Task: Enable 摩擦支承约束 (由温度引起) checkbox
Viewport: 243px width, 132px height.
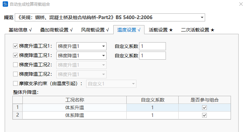Action: pyautogui.click(x=15, y=83)
